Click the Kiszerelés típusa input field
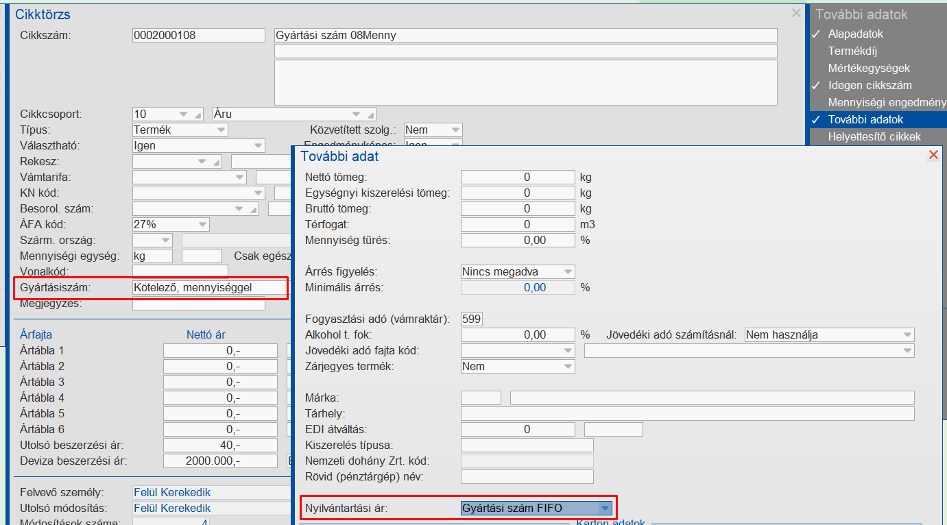 [x=527, y=445]
